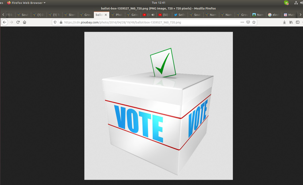Save page to Pocket
Viewport: 303px width, 185px height.
point(248,22)
